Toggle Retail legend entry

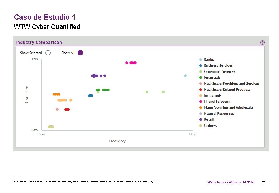pyautogui.click(x=206, y=120)
